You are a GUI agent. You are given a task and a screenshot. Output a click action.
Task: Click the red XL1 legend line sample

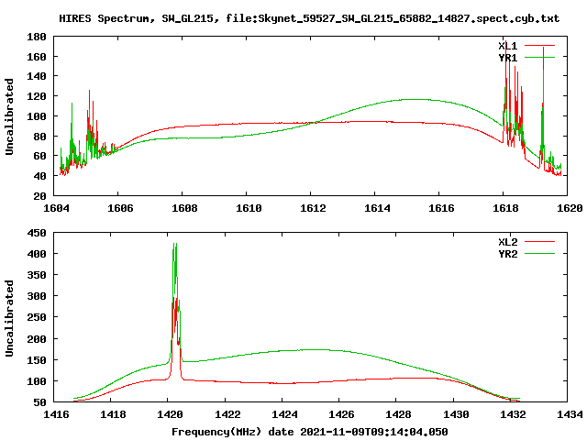539,46
